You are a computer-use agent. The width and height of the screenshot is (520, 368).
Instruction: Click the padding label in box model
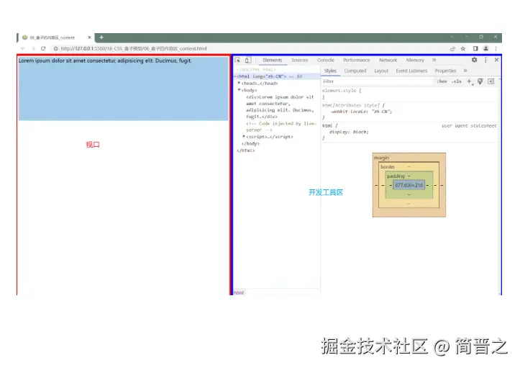pos(396,176)
